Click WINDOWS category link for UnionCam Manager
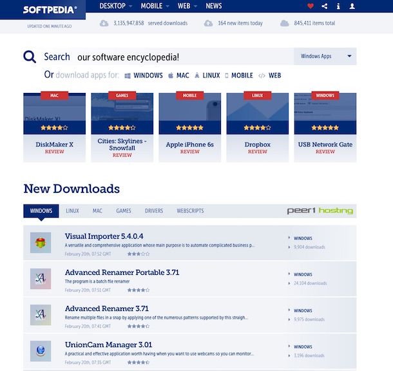Viewport: 393px width, 371px height. pyautogui.click(x=303, y=346)
